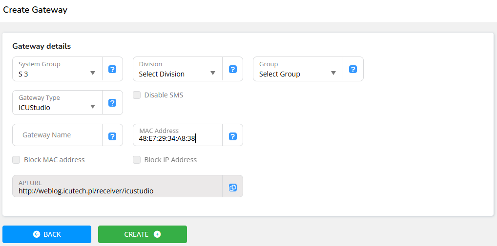Click the question mark beside Group

353,69
